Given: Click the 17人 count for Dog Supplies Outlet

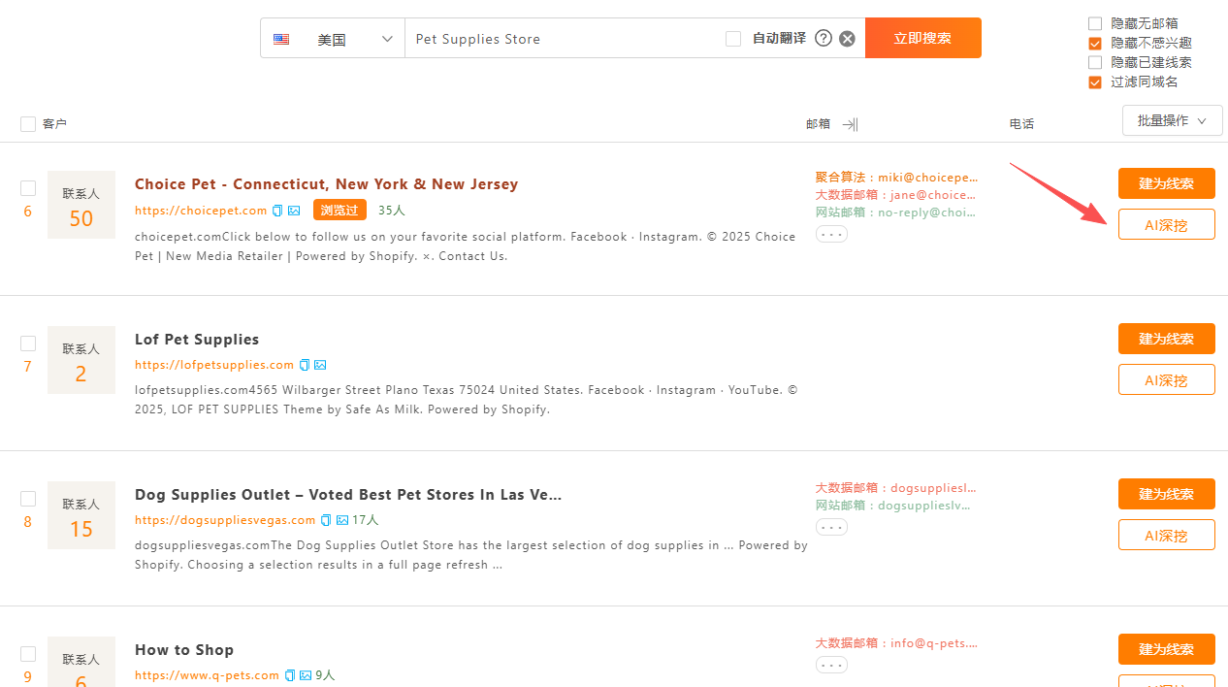Looking at the screenshot, I should click(x=365, y=520).
